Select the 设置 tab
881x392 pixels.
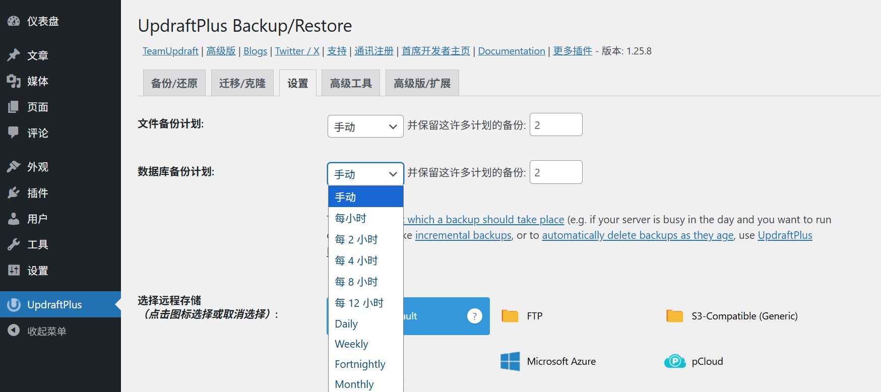(x=298, y=83)
